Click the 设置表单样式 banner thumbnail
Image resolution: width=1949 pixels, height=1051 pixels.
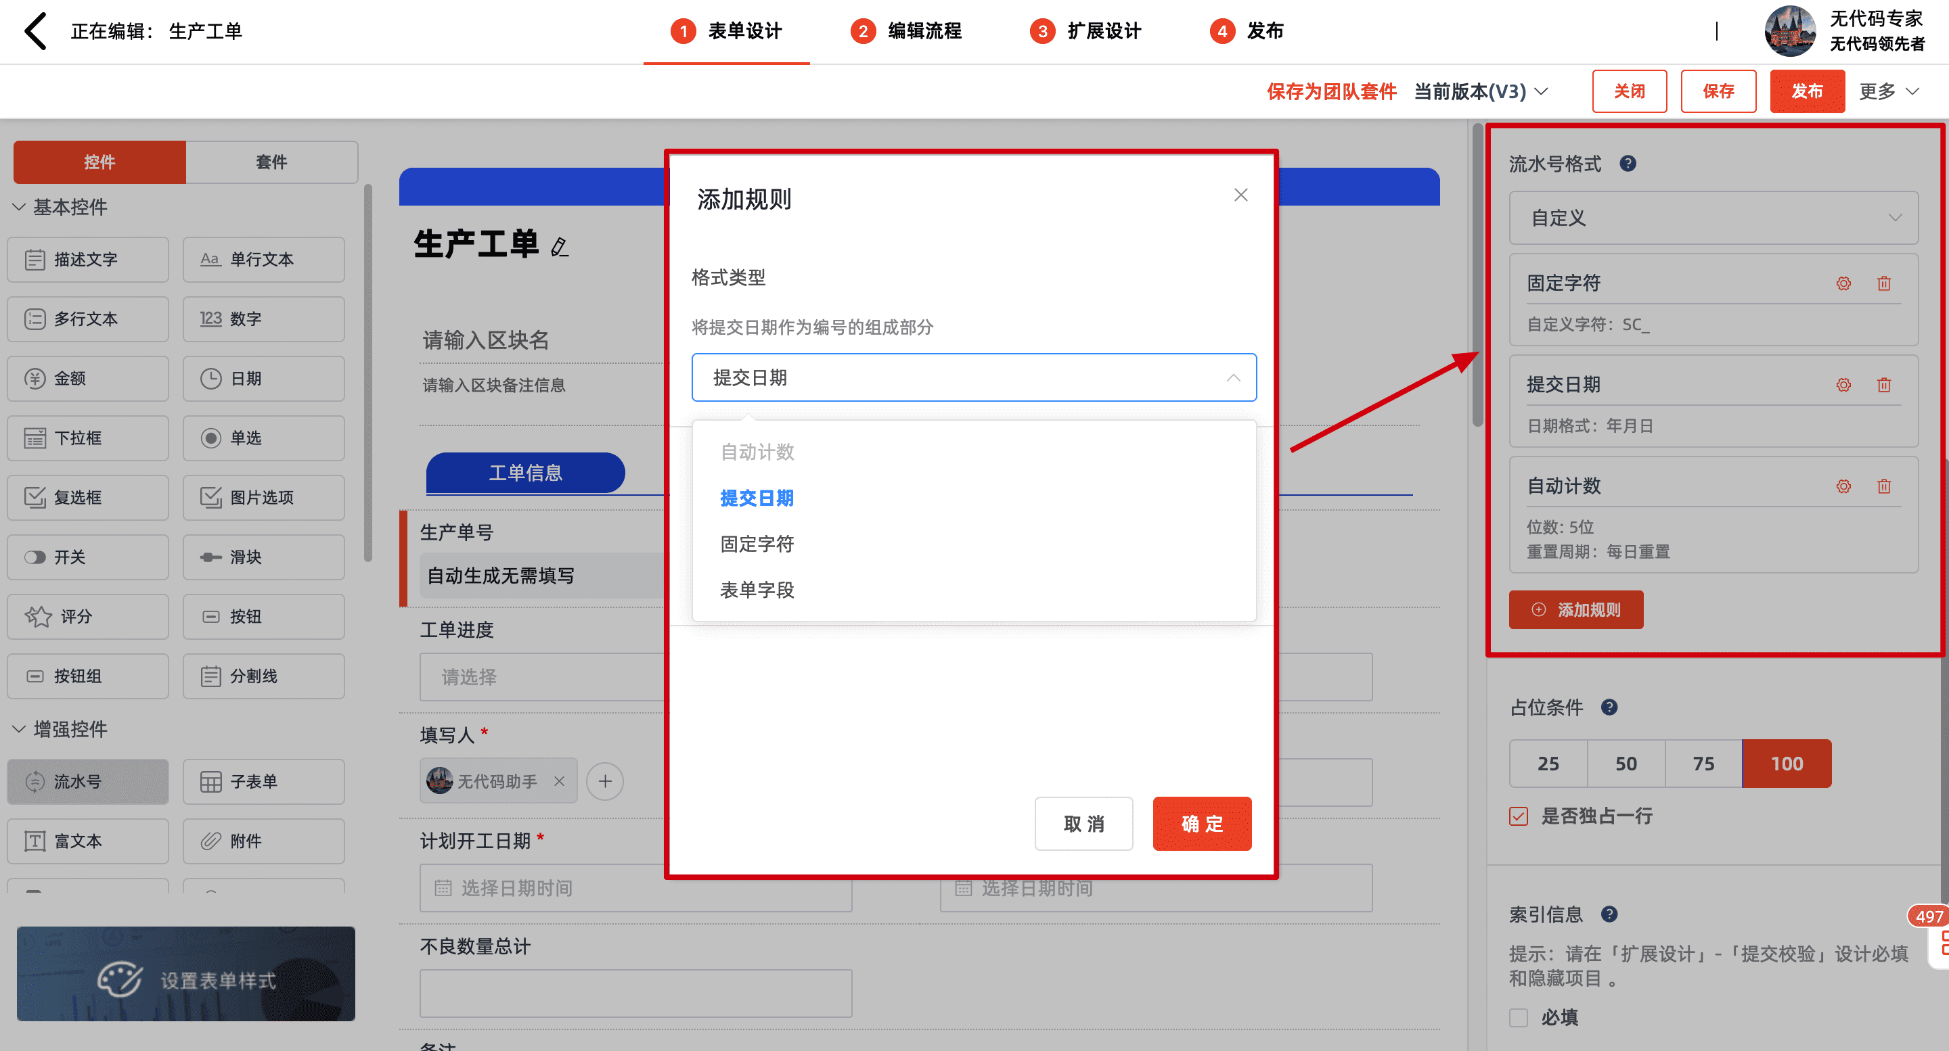(x=185, y=974)
